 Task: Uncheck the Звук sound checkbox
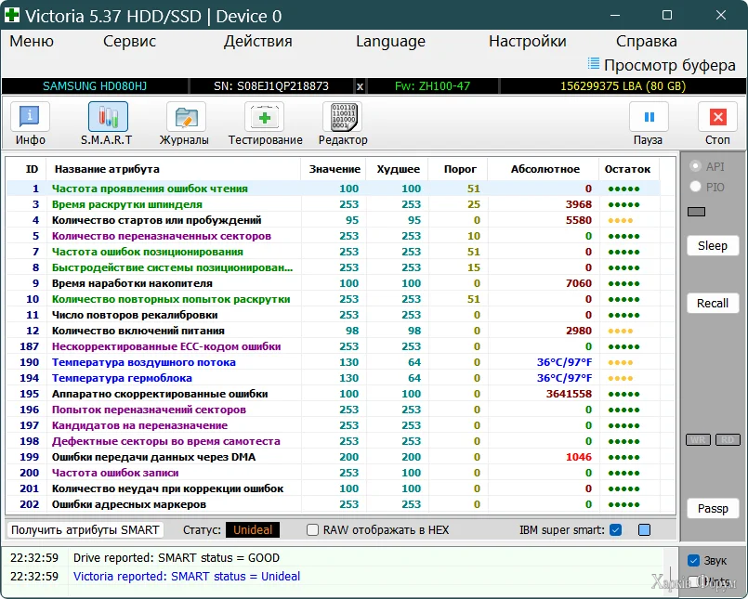coord(693,561)
